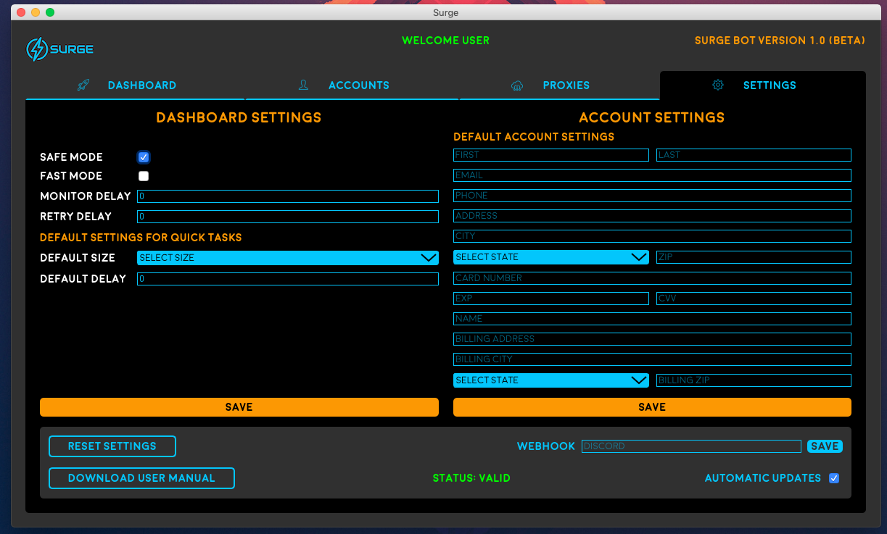Click the Last name field
The height and width of the screenshot is (534, 887).
(x=754, y=155)
